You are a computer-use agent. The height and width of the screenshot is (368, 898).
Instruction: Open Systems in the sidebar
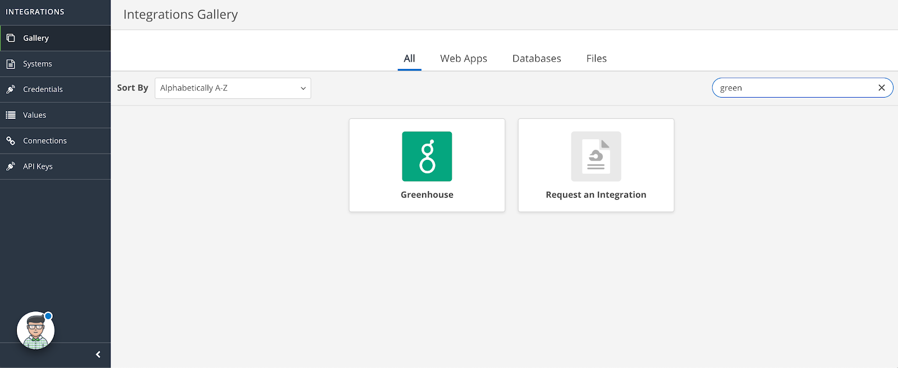[x=56, y=64]
